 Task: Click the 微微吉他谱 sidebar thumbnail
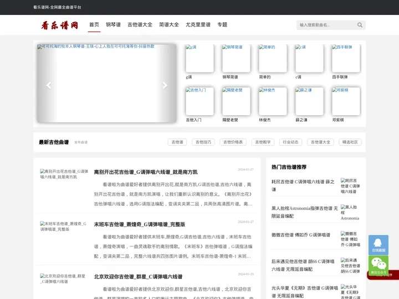350,239
